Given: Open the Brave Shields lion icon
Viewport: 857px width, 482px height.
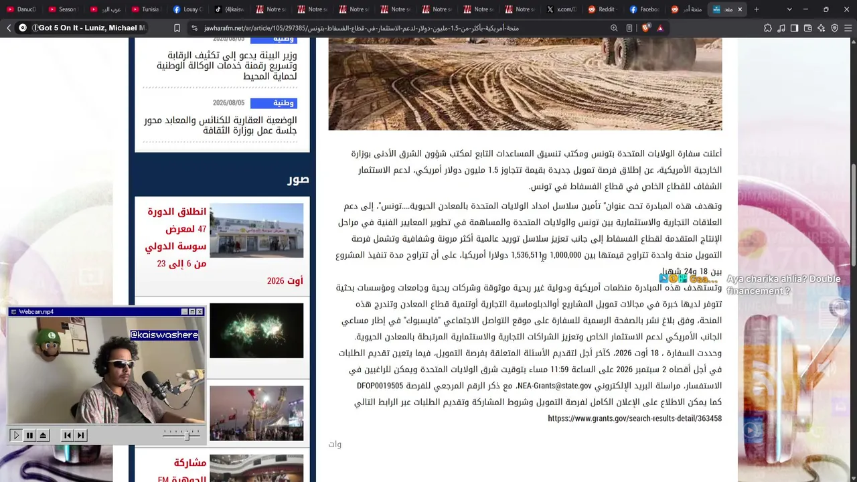Looking at the screenshot, I should tap(645, 28).
